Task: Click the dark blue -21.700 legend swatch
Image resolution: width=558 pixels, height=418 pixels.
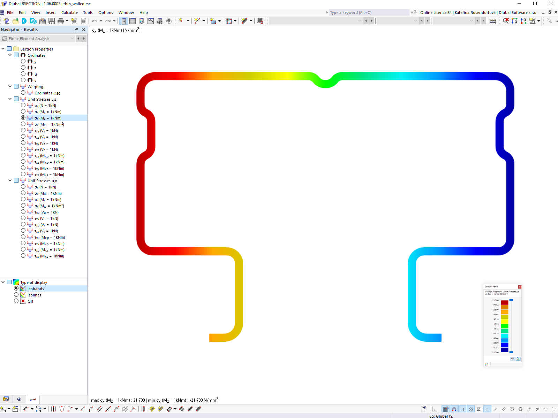Action: (505, 350)
